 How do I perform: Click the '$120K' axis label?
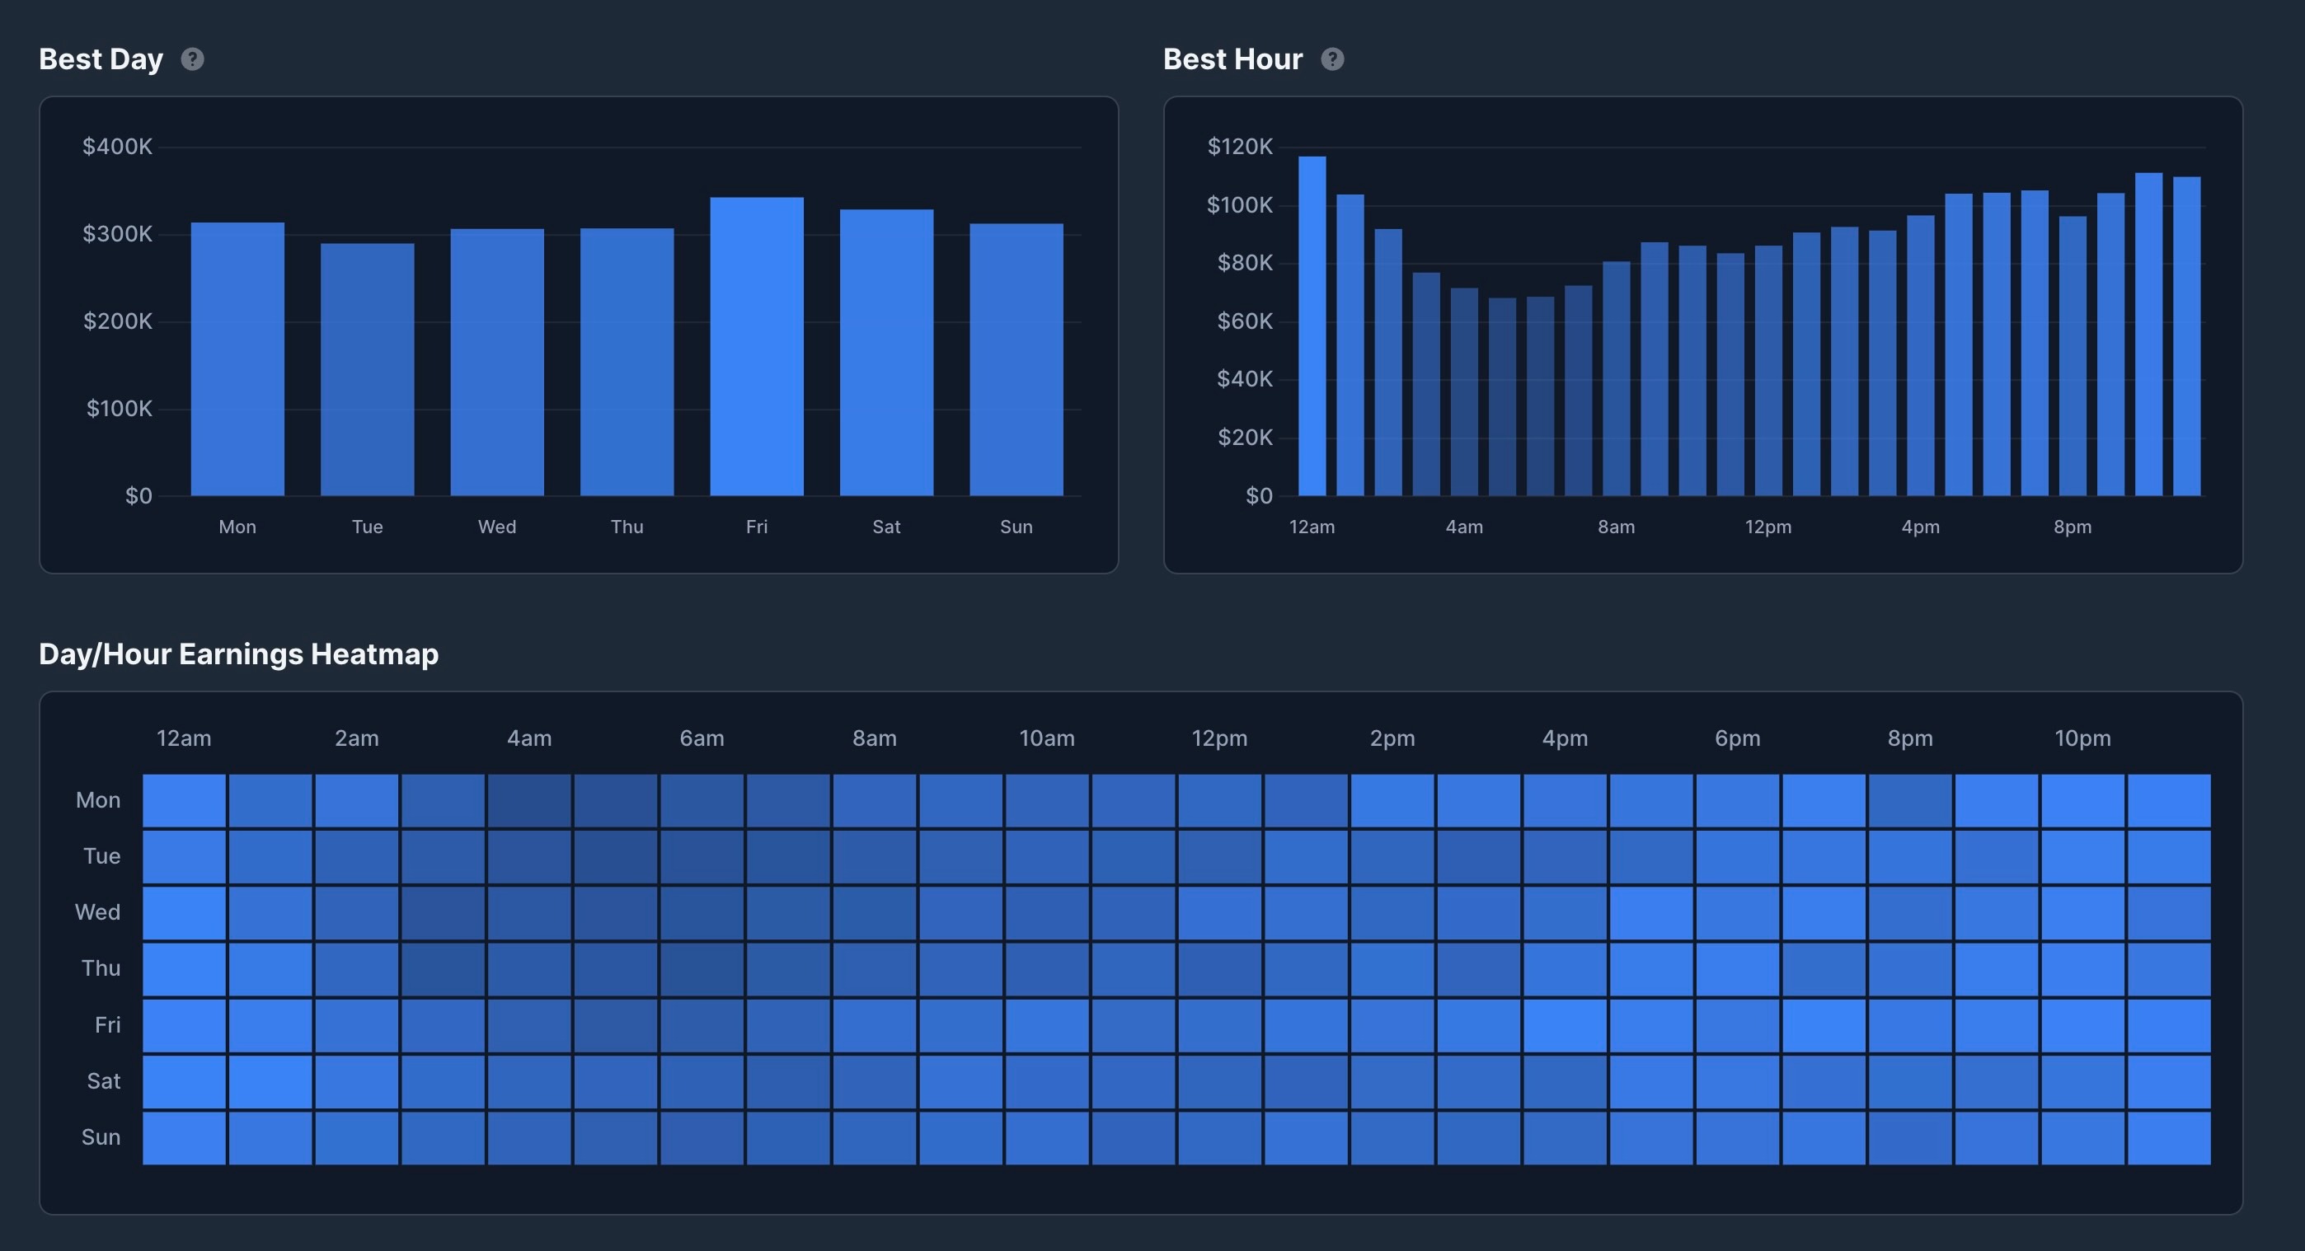coord(1240,147)
